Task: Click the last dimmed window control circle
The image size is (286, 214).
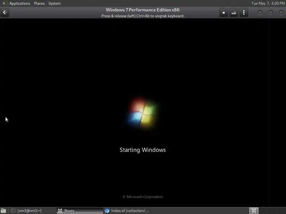Action: click(281, 13)
